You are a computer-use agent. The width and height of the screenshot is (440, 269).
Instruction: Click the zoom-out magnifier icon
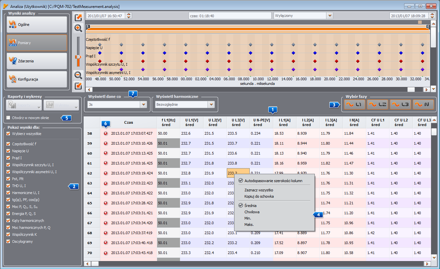tap(78, 75)
